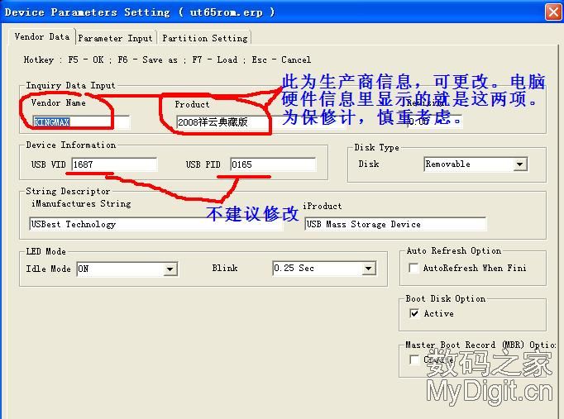
Task: Click the Product name input field
Action: coord(260,122)
